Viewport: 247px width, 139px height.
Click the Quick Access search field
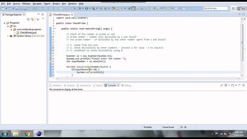pos(215,8)
